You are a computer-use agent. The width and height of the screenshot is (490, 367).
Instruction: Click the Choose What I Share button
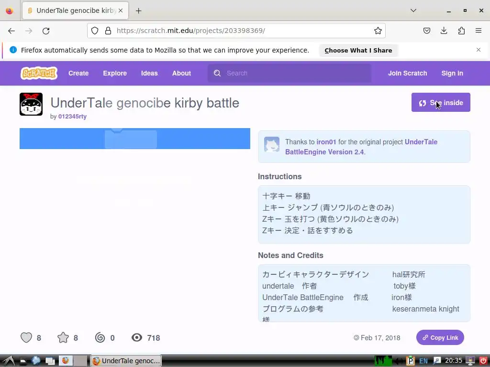(x=358, y=50)
